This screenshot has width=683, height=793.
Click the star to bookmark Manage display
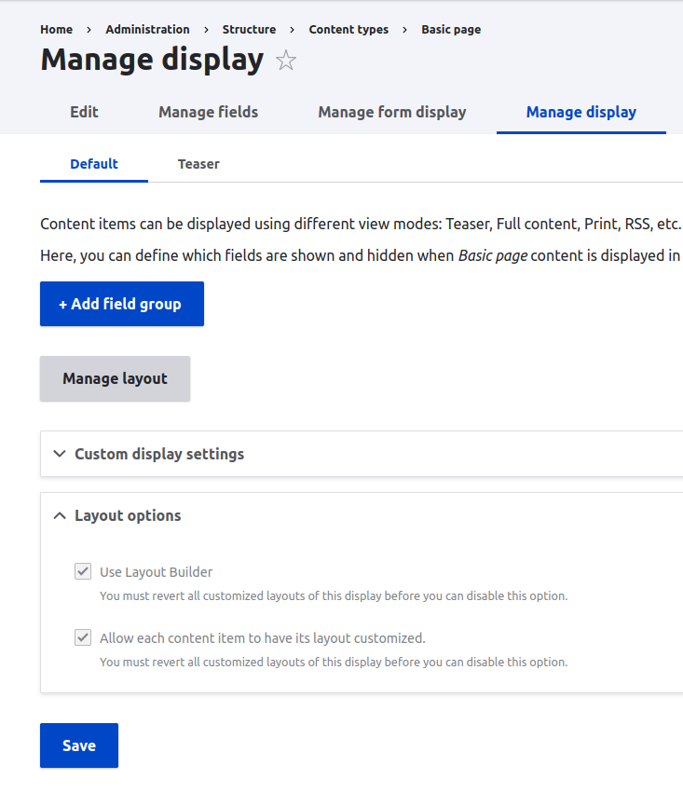pos(285,60)
